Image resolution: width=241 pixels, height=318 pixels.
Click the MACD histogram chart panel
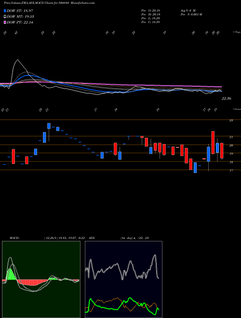click(x=41, y=279)
